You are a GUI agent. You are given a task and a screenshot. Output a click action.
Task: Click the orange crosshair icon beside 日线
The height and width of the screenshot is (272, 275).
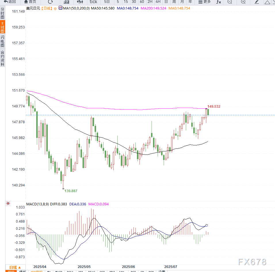click(x=55, y=8)
